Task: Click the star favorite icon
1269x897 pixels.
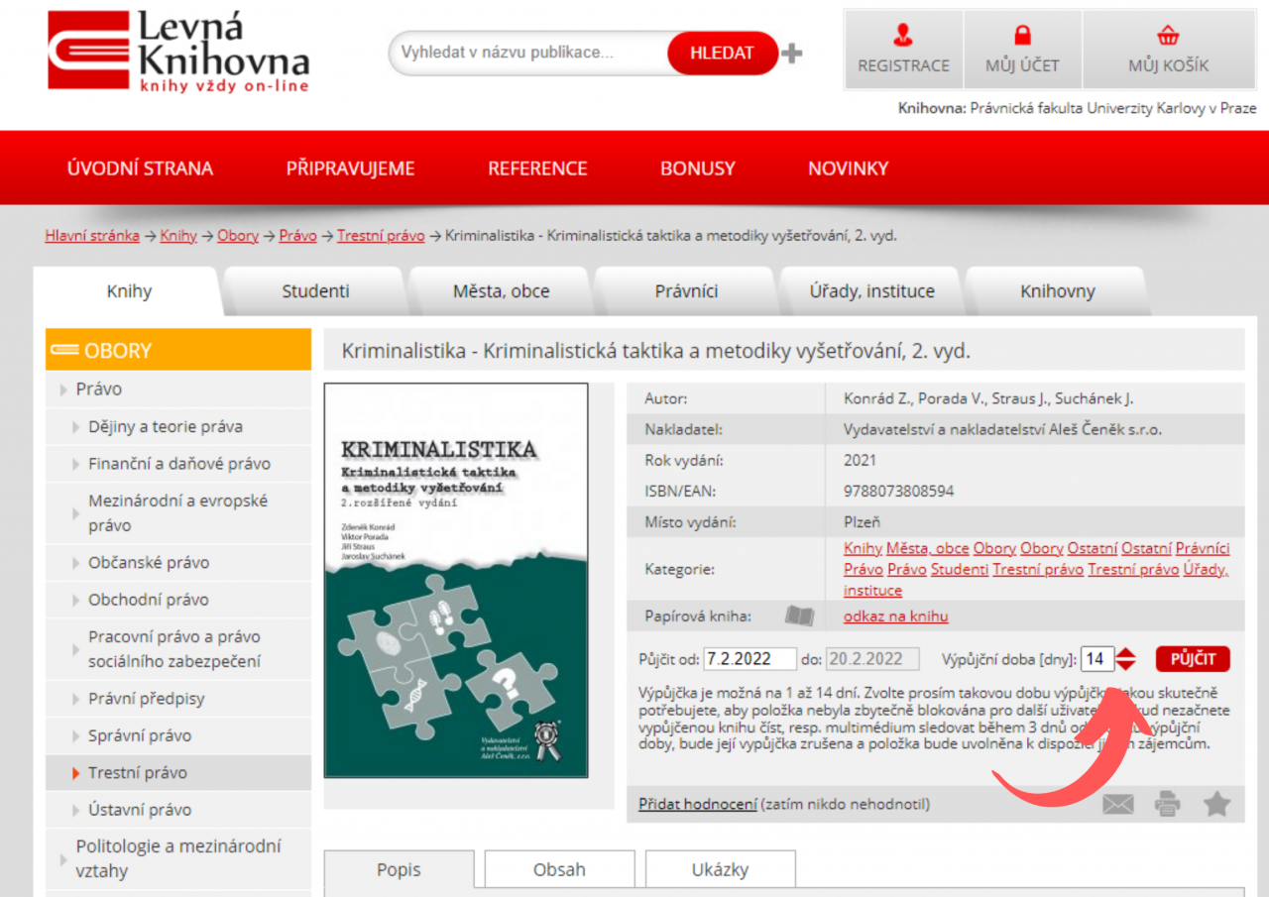Action: (1217, 803)
